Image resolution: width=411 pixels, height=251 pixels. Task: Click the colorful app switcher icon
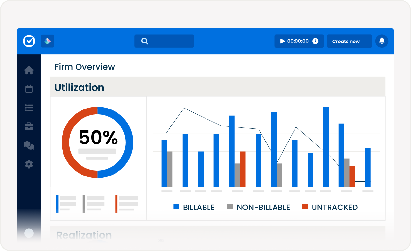47,41
